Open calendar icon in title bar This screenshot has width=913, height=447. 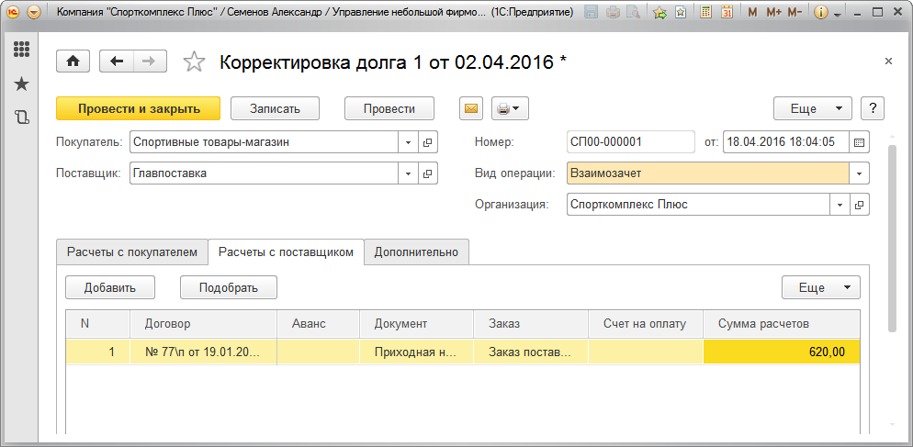[x=727, y=13]
